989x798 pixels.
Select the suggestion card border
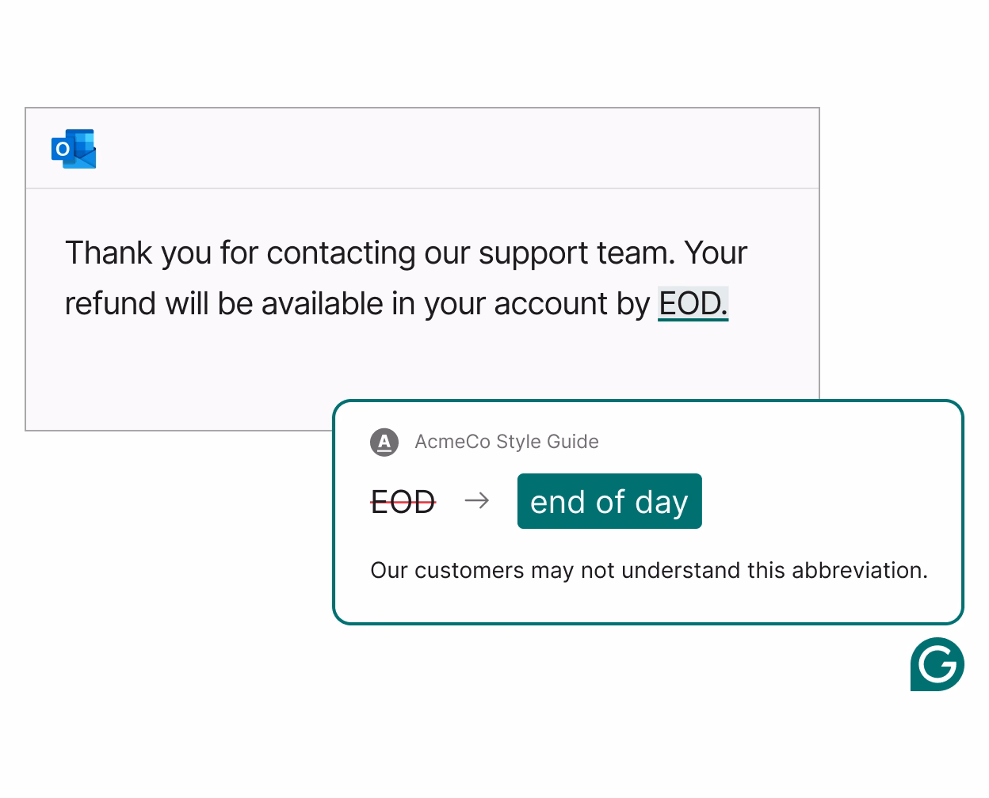[648, 402]
